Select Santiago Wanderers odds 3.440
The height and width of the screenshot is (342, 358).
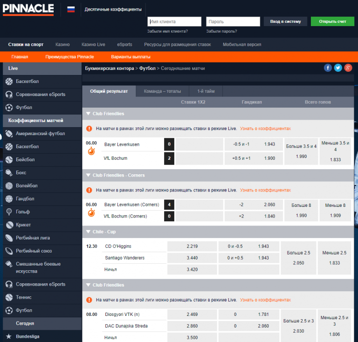(192, 258)
